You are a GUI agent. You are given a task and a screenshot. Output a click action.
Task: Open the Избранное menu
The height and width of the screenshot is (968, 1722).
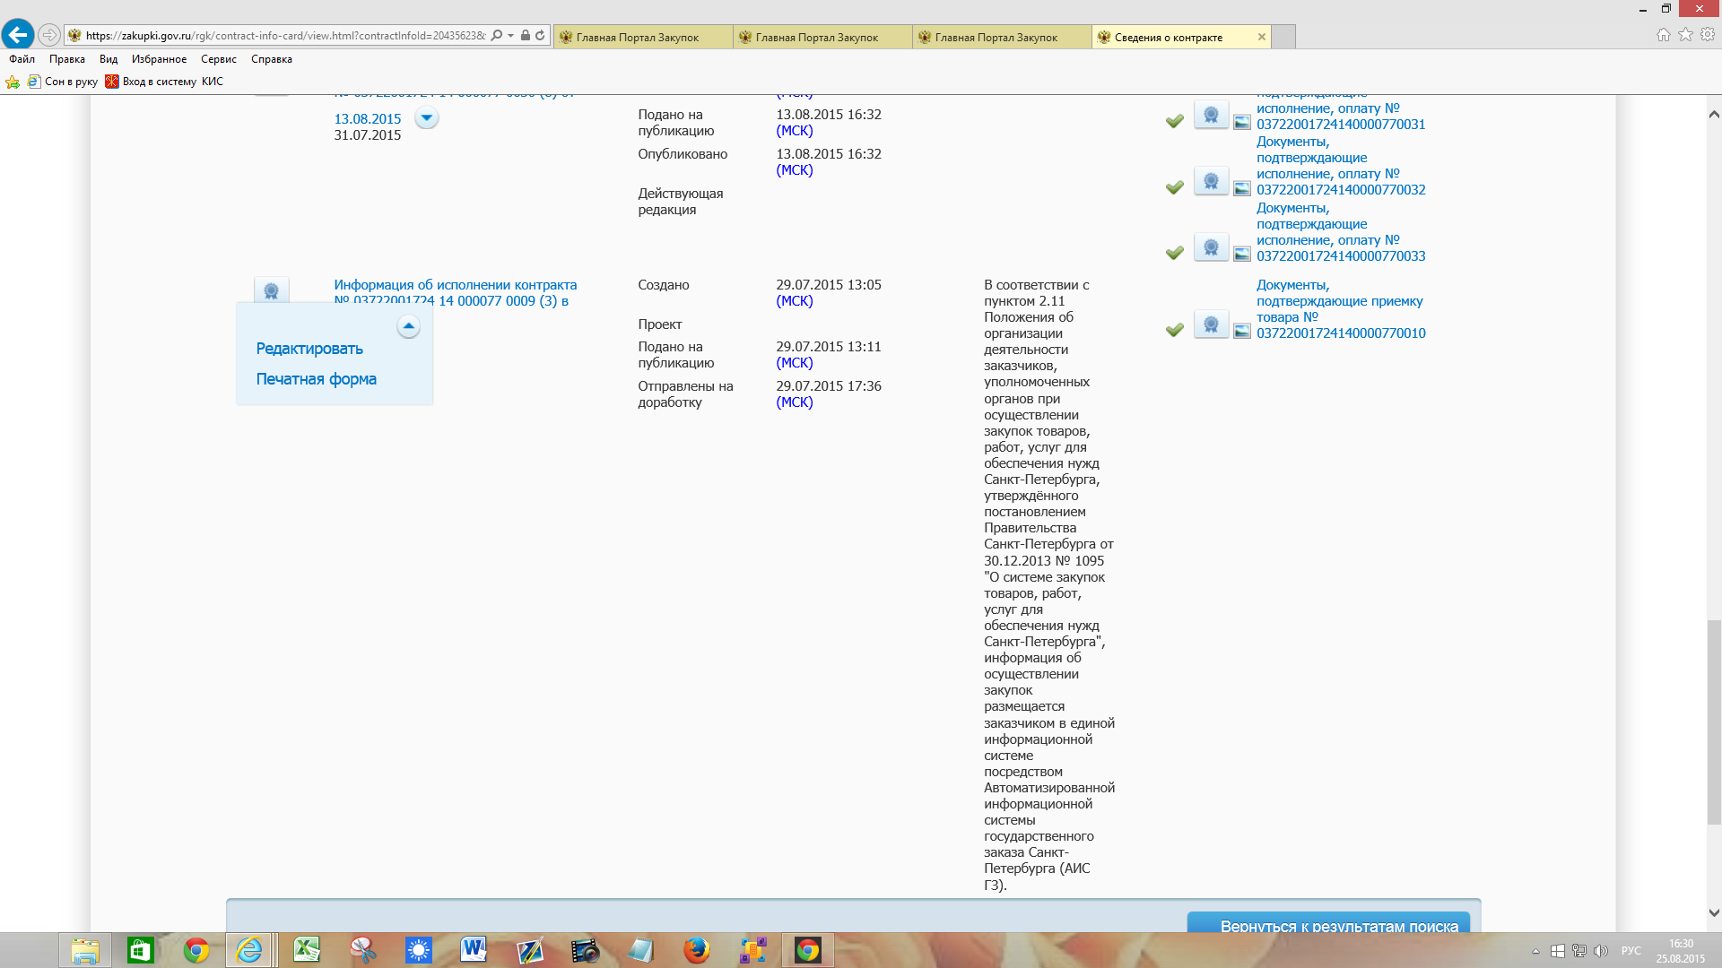[159, 59]
